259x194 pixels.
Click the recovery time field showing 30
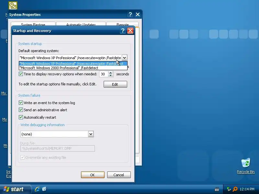tap(104, 74)
